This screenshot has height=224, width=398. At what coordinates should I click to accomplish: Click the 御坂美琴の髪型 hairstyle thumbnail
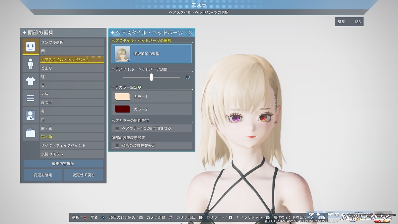coord(122,54)
